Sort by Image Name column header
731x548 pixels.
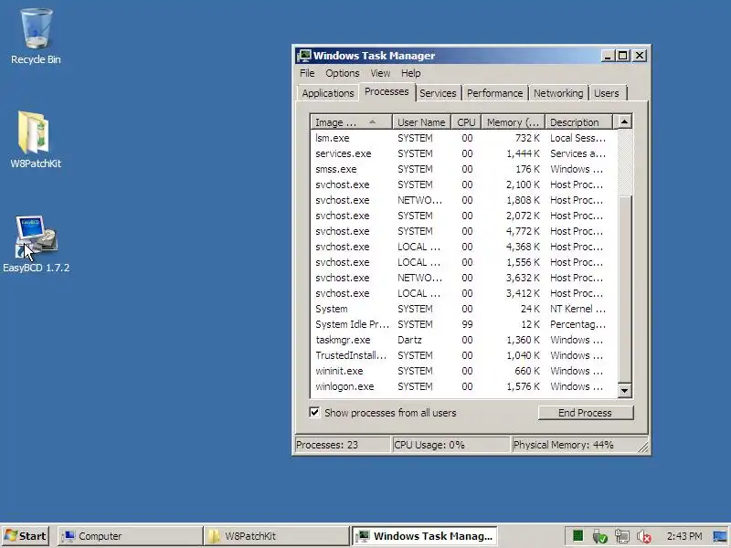click(x=351, y=122)
